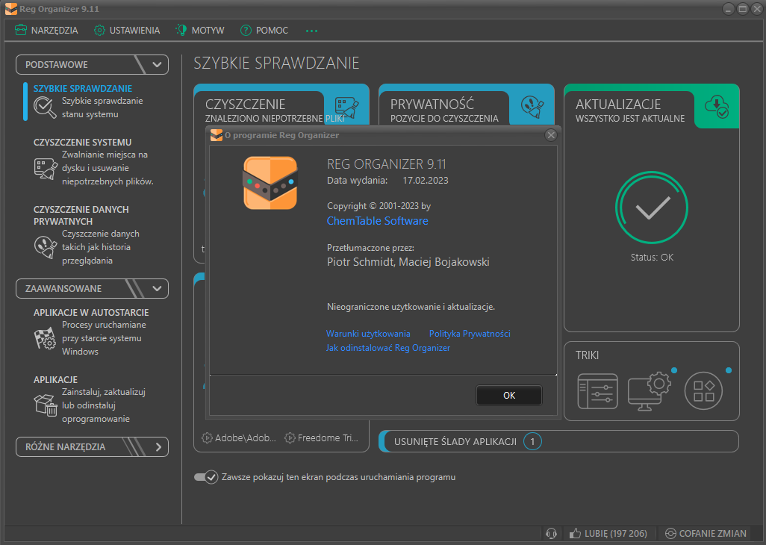This screenshot has height=545, width=766.
Task: Click the Nieograniczone użytkowanie i aktualizacje text
Action: tap(411, 307)
